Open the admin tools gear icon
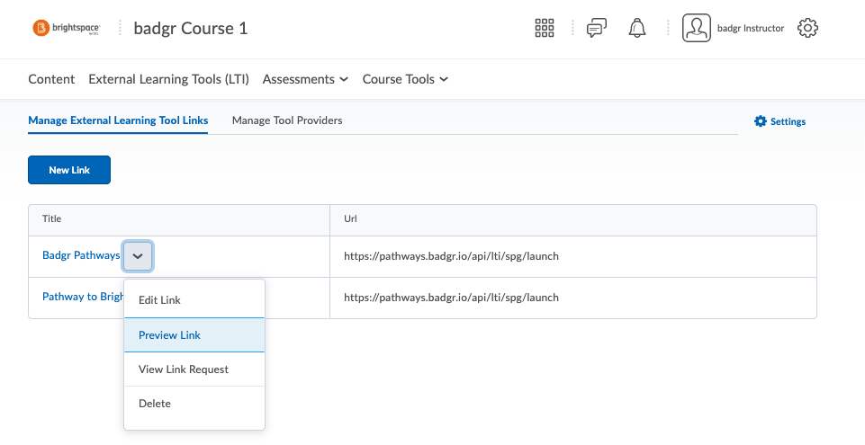 [807, 28]
